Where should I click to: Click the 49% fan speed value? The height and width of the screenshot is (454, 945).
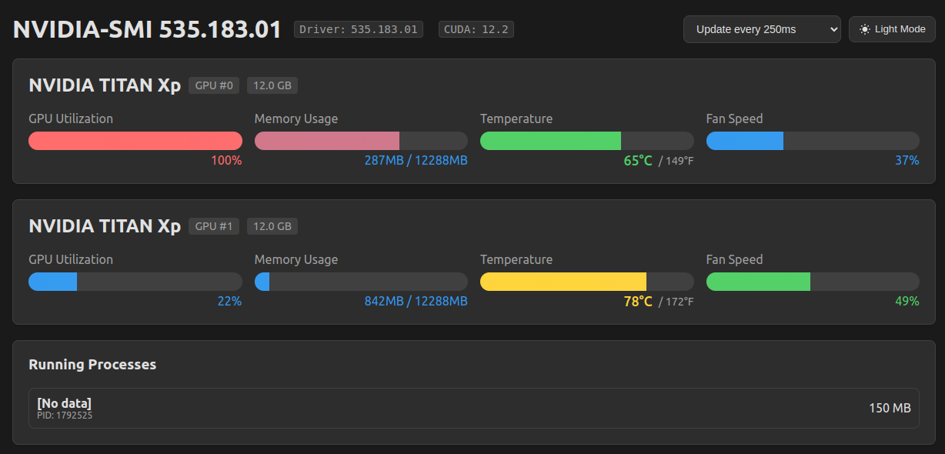pyautogui.click(x=907, y=301)
